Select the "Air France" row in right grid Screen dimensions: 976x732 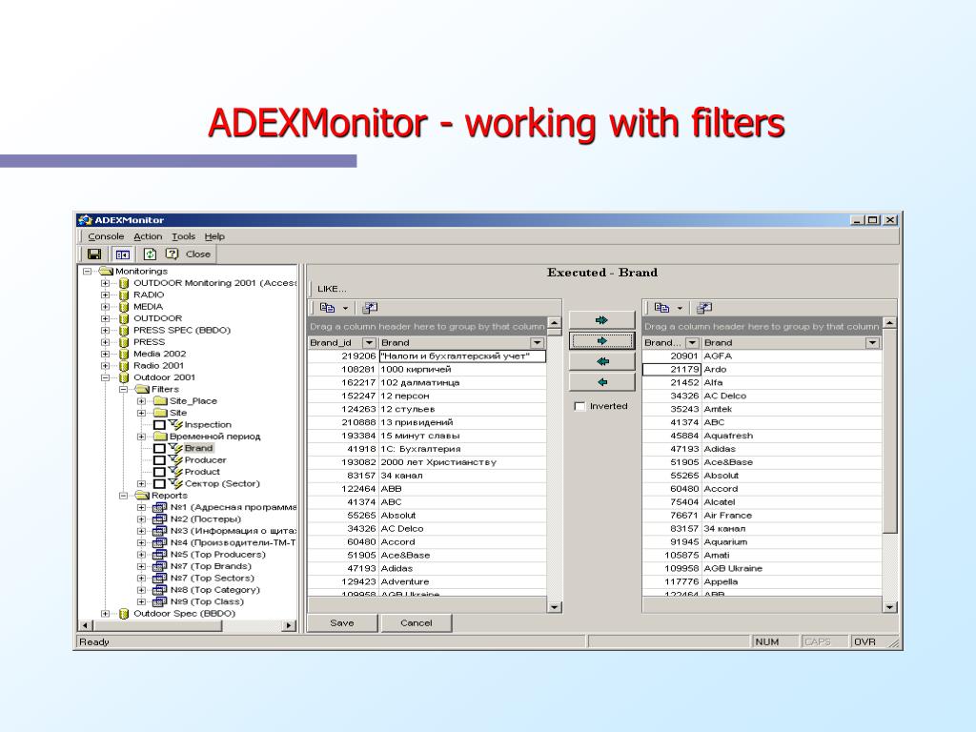click(x=762, y=516)
